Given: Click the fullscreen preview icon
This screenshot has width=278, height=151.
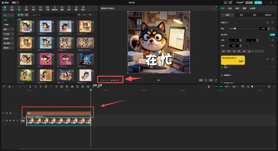Looking at the screenshot, I should point(216,80).
